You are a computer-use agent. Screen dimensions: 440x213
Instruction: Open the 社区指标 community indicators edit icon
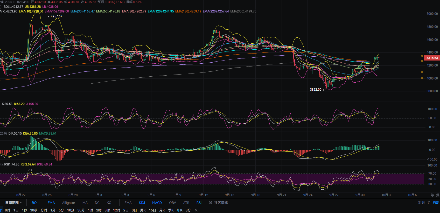coord(210,203)
